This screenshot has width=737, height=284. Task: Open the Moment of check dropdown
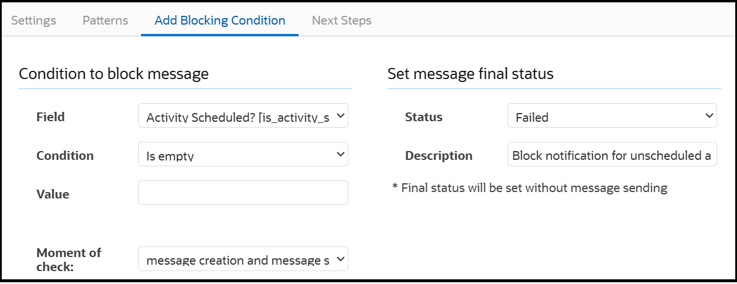click(243, 259)
